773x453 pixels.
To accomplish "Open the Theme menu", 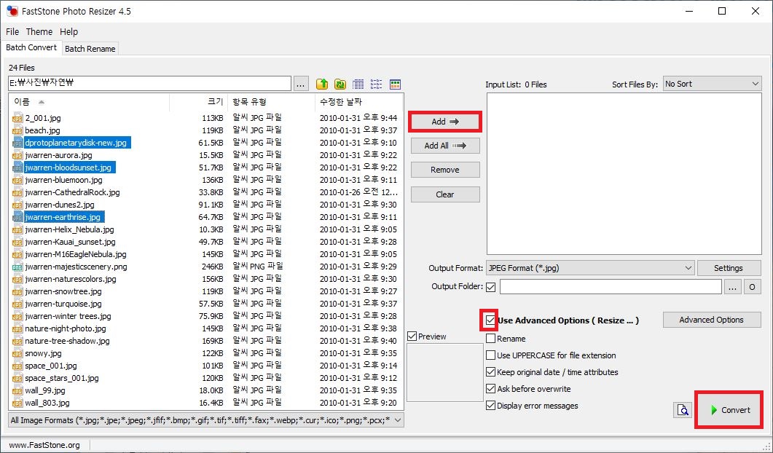I will [x=39, y=31].
